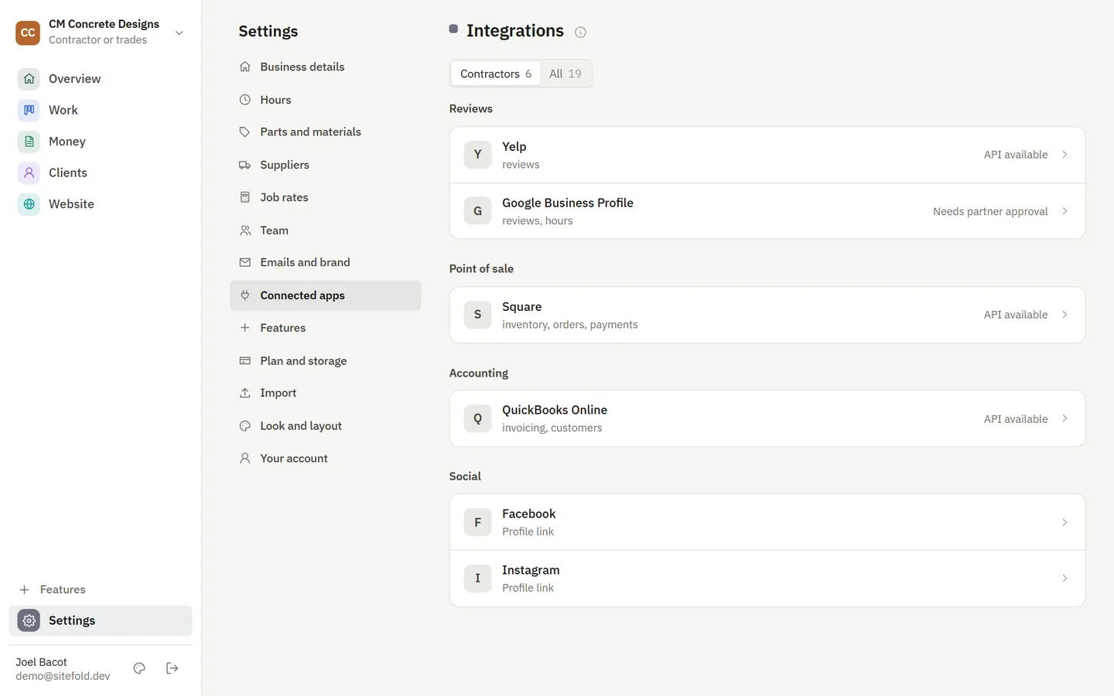Click the demo@sitefold.dev account email

[x=63, y=676]
